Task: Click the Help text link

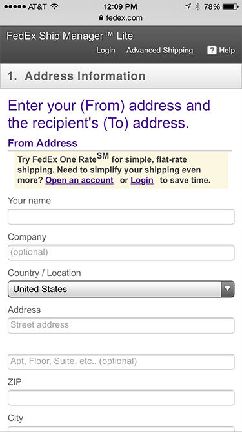Action: click(227, 51)
